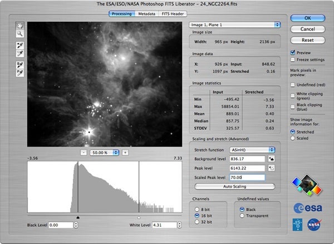Image resolution: width=334 pixels, height=244 pixels.
Task: Switch to the Metadata tab
Action: pos(147,14)
